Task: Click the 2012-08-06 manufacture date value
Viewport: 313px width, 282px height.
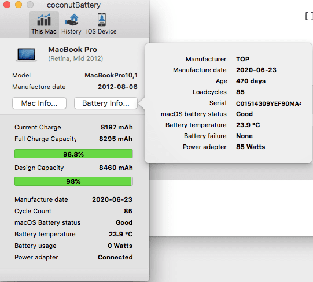Action: click(117, 87)
